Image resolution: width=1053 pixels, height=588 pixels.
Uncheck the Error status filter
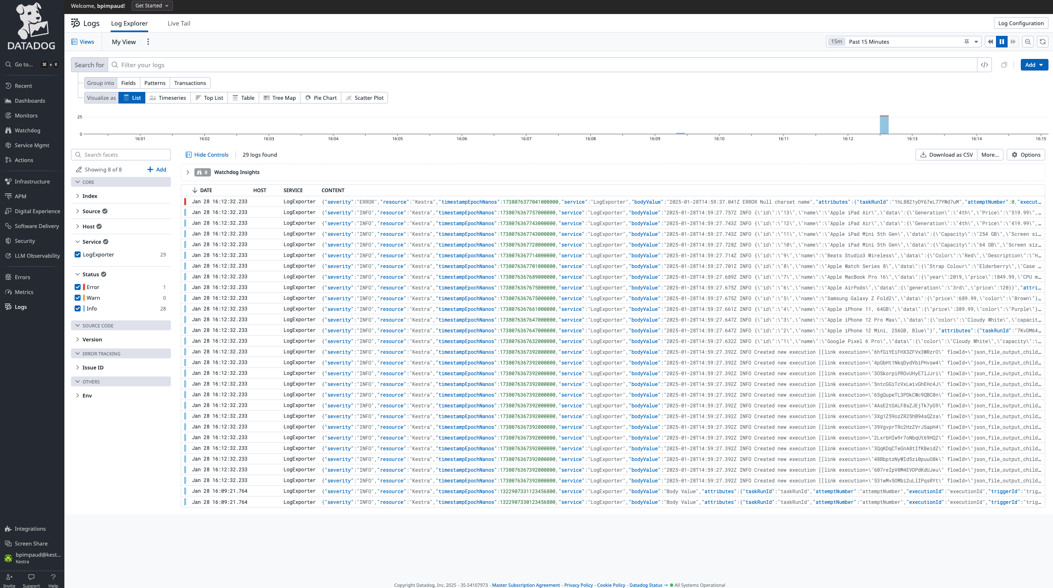pos(78,287)
